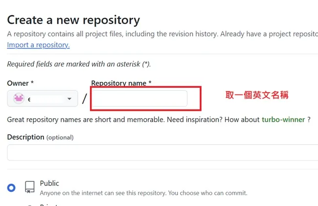Click the Public repository book icon

click(29, 187)
